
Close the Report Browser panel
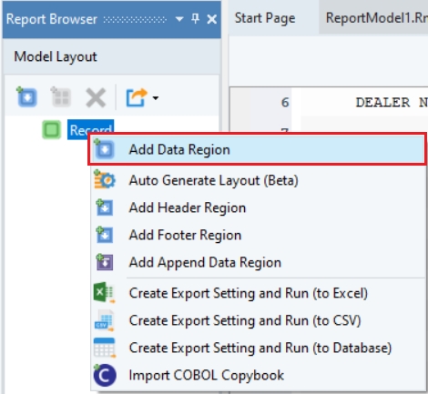pyautogui.click(x=211, y=19)
